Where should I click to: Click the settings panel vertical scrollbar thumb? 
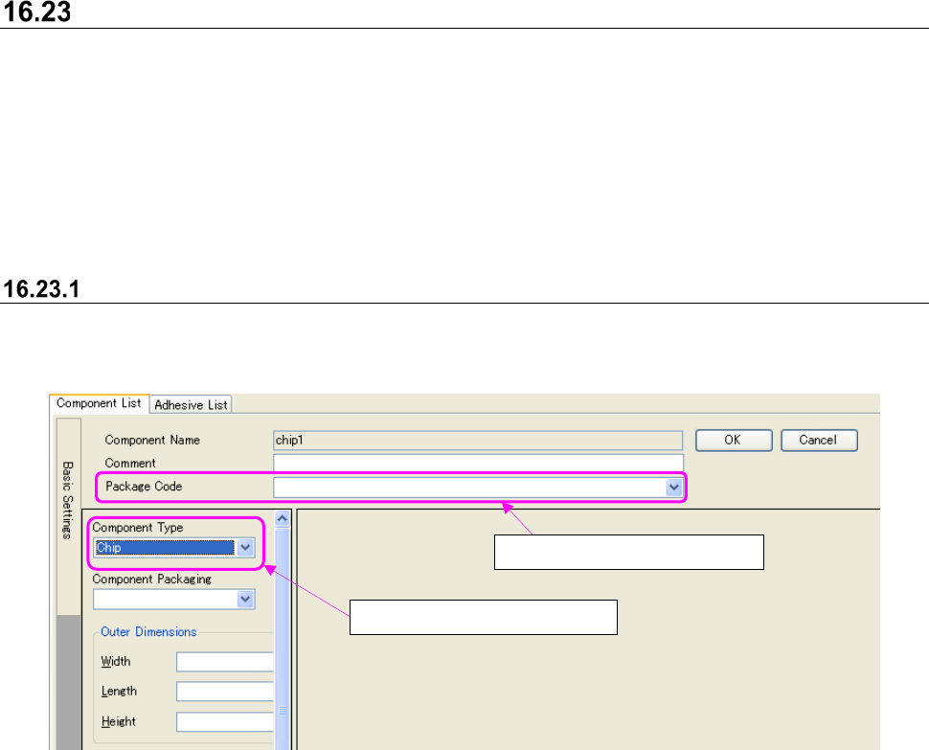tap(282, 640)
